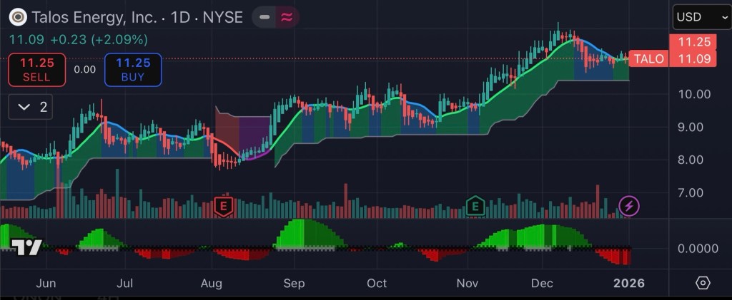Open the USD currency dropdown
Image resolution: width=732 pixels, height=300 pixels.
tap(701, 17)
